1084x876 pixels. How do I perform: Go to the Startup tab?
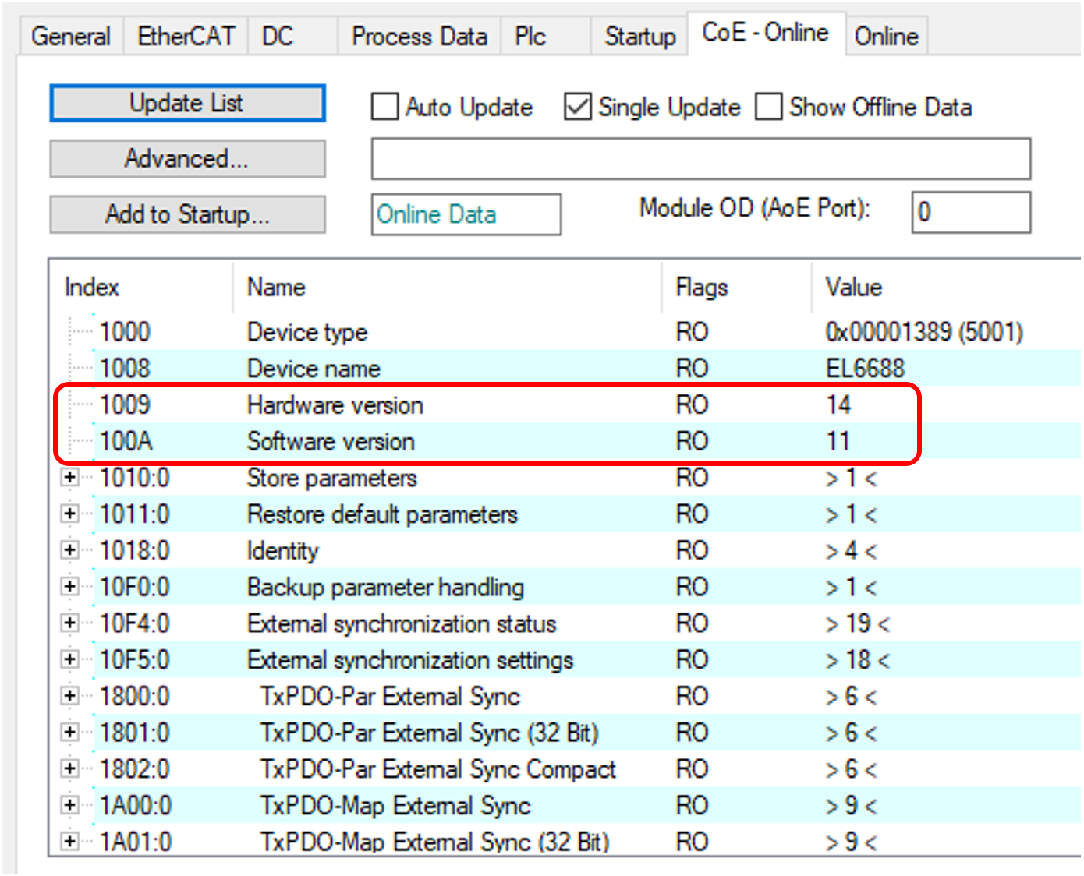[x=639, y=37]
